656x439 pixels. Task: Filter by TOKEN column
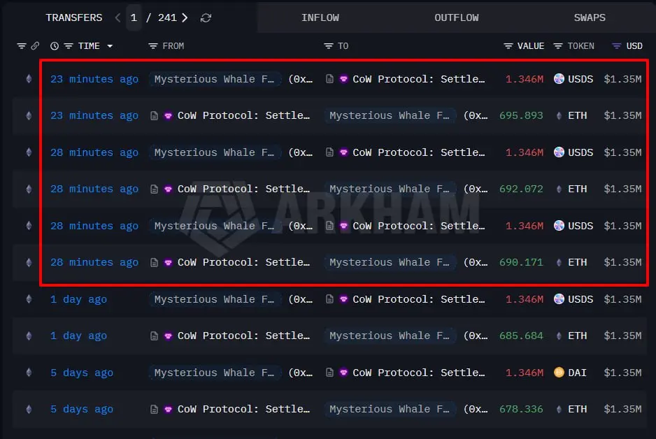pyautogui.click(x=558, y=46)
